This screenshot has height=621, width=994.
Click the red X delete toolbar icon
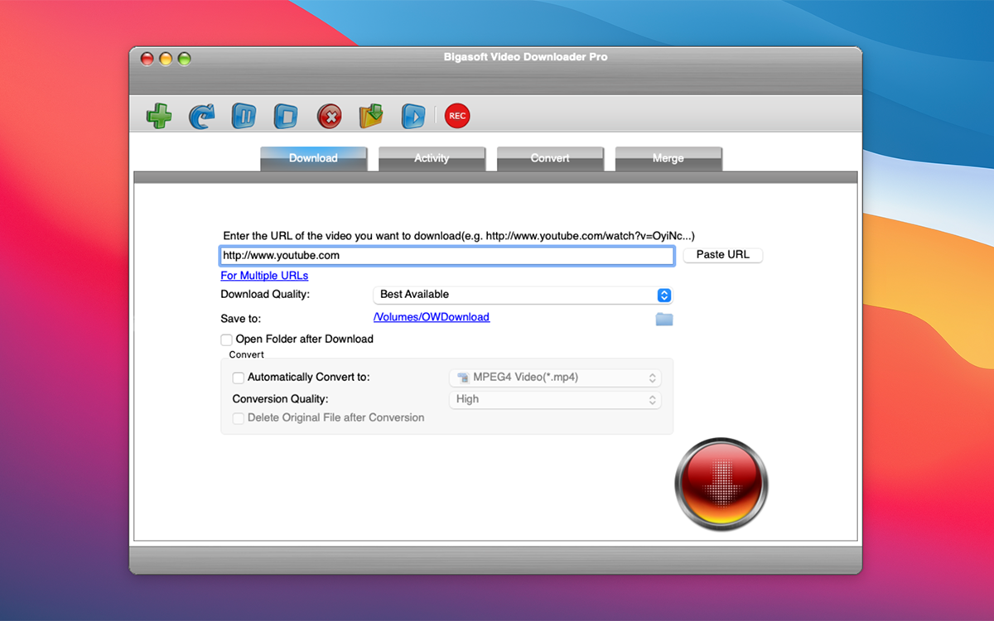[x=329, y=116]
